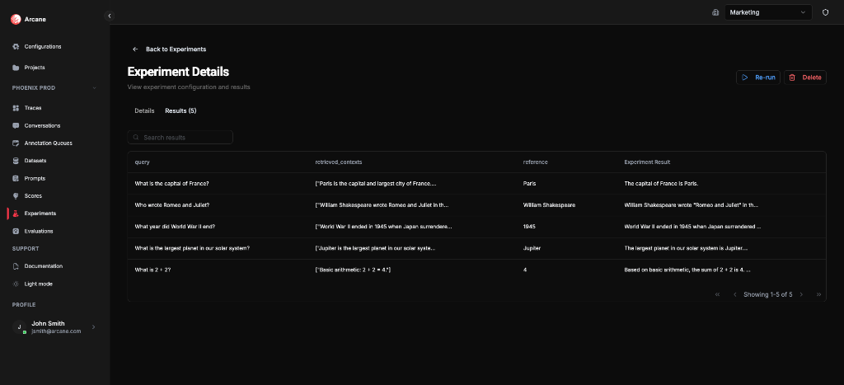Image resolution: width=844 pixels, height=385 pixels.
Task: Open Scores via its icon
Action: pos(16,195)
